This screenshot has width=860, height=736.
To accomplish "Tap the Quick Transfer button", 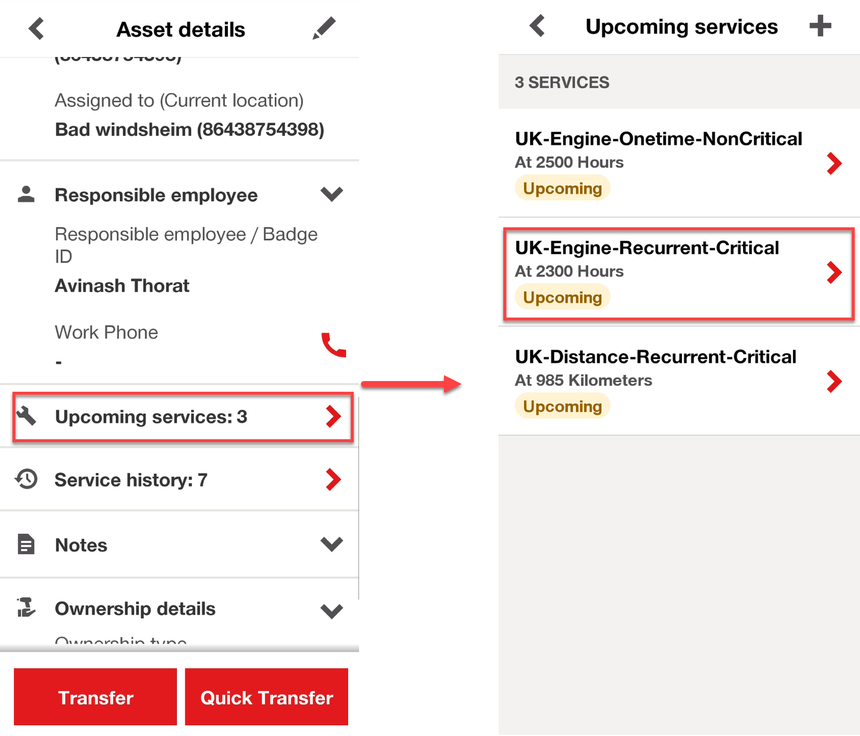I will click(x=266, y=697).
